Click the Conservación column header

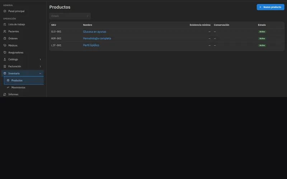pyautogui.click(x=221, y=25)
